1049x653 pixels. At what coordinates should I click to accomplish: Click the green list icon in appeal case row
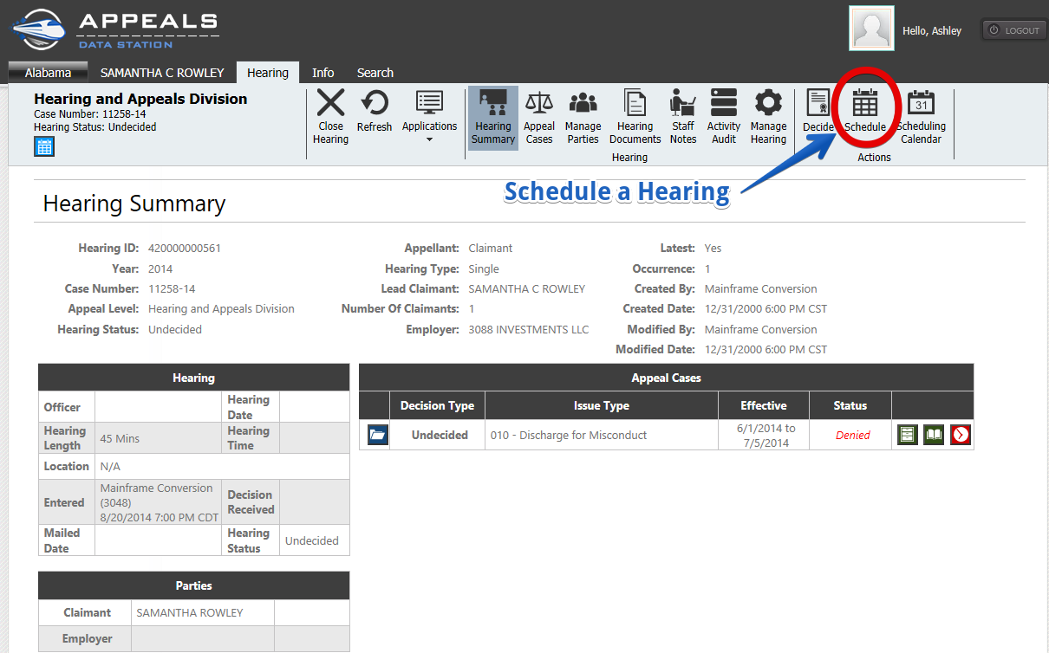(907, 435)
